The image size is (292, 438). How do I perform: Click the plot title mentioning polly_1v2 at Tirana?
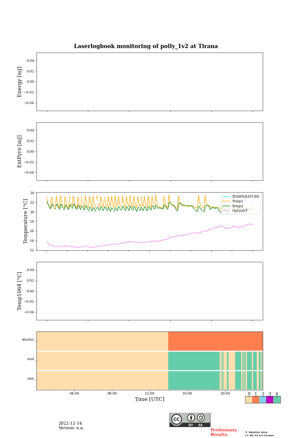point(146,46)
